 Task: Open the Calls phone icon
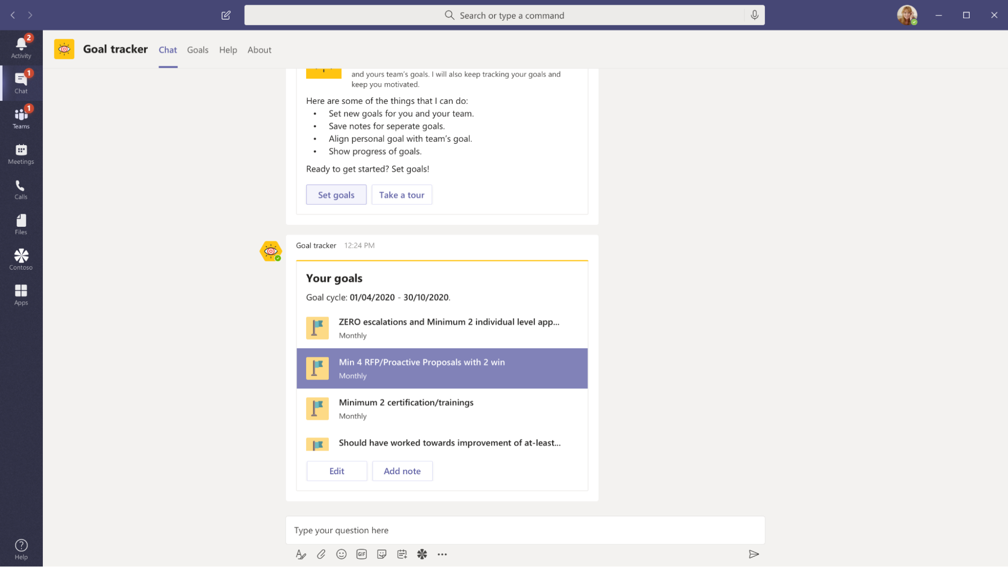(x=21, y=189)
